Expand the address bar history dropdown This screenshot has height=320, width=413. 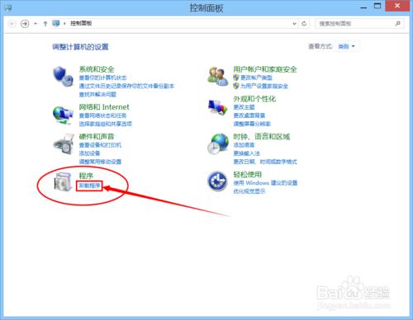click(295, 24)
